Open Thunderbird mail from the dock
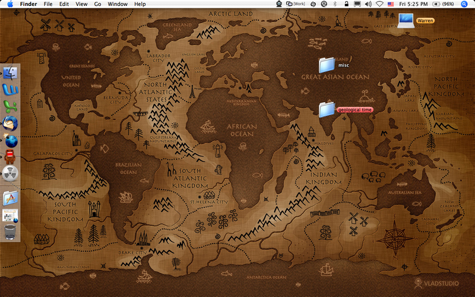475x297 pixels. click(10, 124)
